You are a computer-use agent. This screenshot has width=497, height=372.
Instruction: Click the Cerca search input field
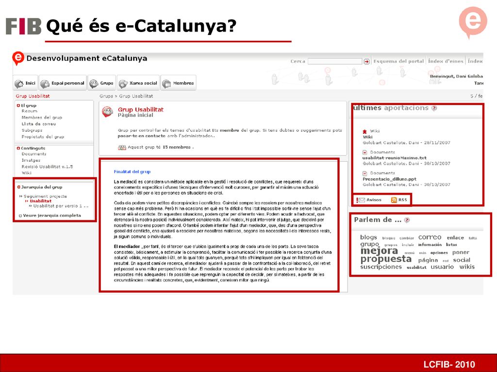pyautogui.click(x=335, y=62)
